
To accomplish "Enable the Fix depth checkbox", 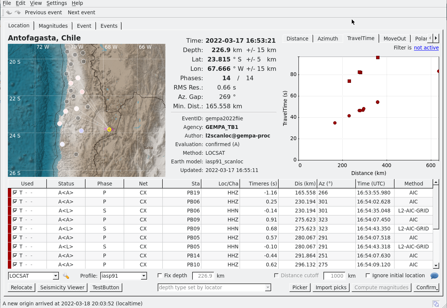I will (160, 276).
